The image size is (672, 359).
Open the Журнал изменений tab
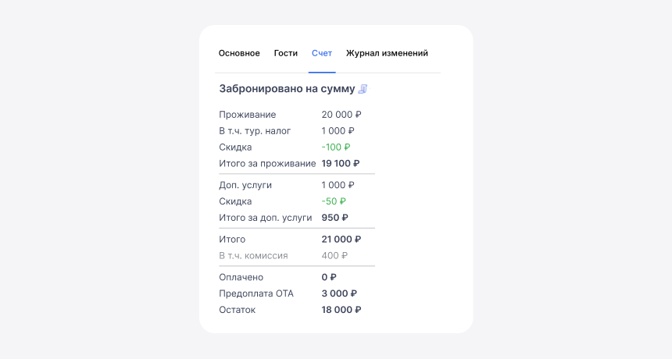coord(387,54)
